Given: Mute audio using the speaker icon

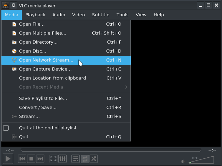Looking at the screenshot, I should pos(183,161).
